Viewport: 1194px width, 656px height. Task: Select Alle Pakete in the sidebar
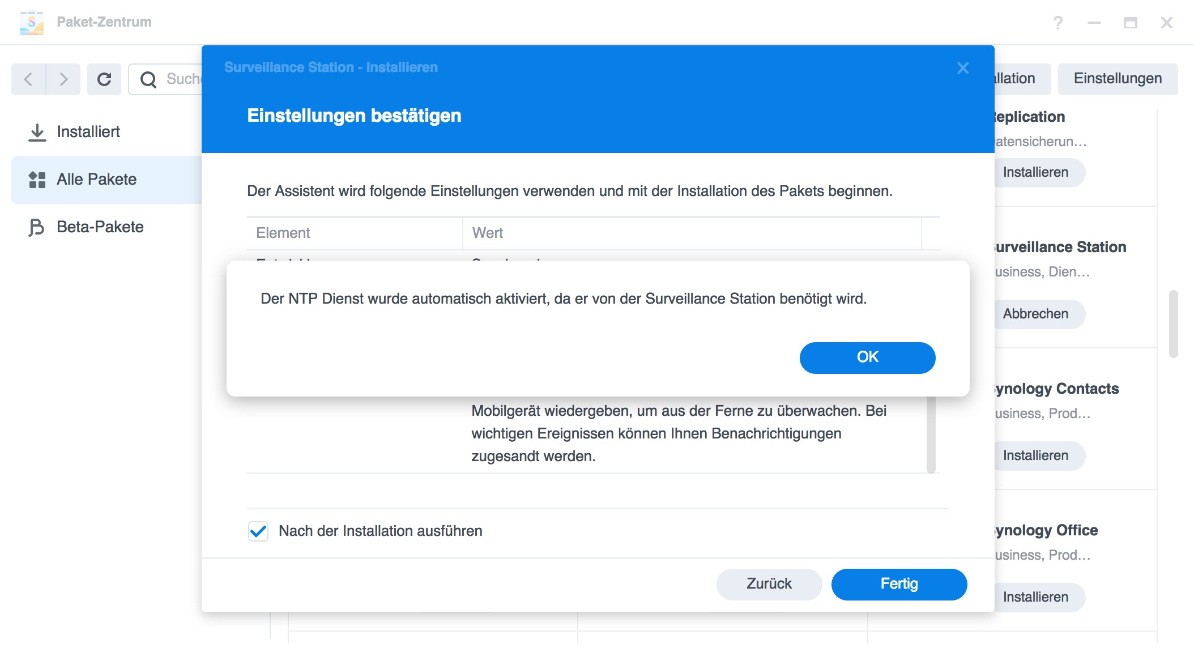click(x=96, y=180)
